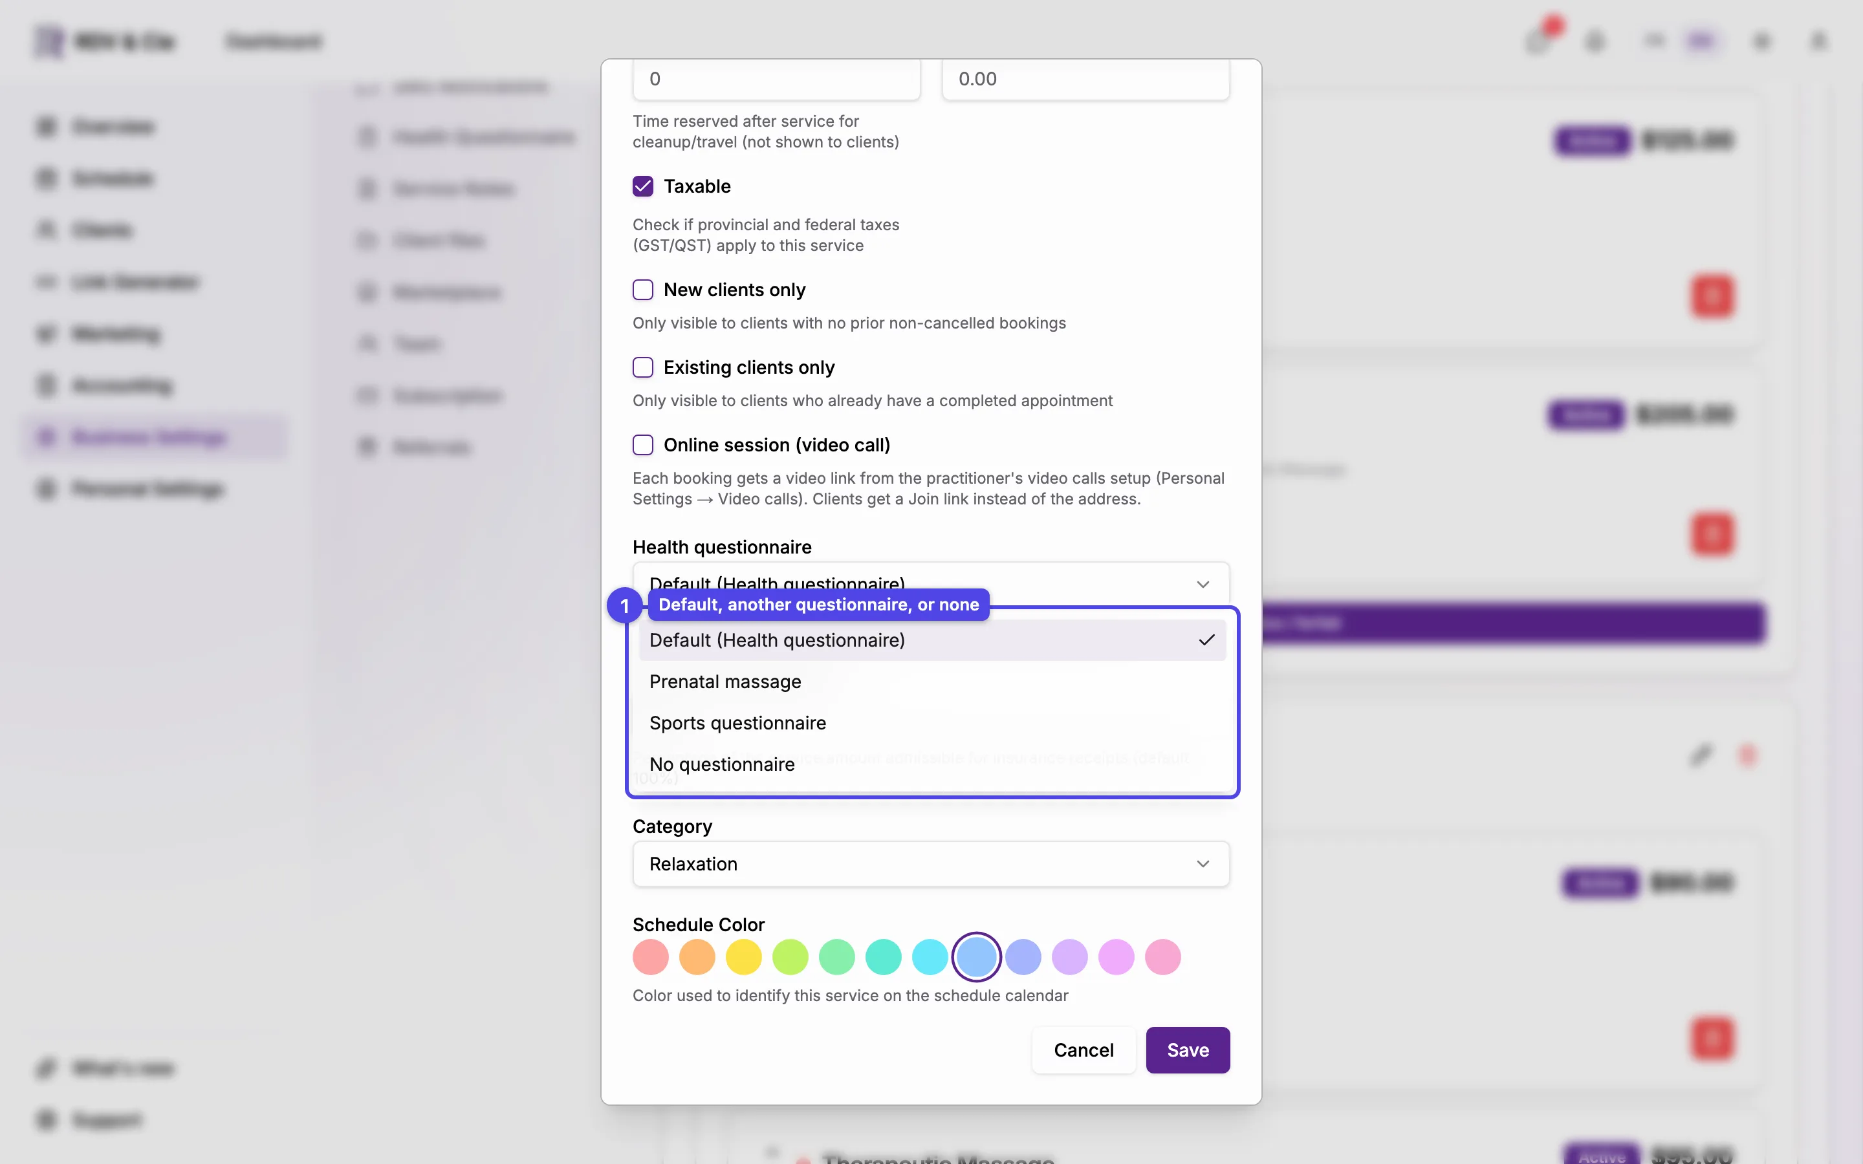1863x1164 pixels.
Task: Choose the Prenatal massage questionnaire option
Action: (931, 682)
